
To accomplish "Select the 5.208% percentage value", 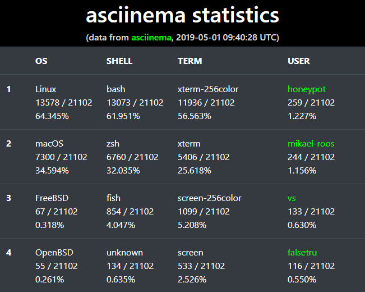I will click(192, 225).
